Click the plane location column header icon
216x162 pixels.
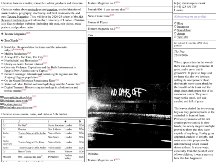[x=66, y=121]
